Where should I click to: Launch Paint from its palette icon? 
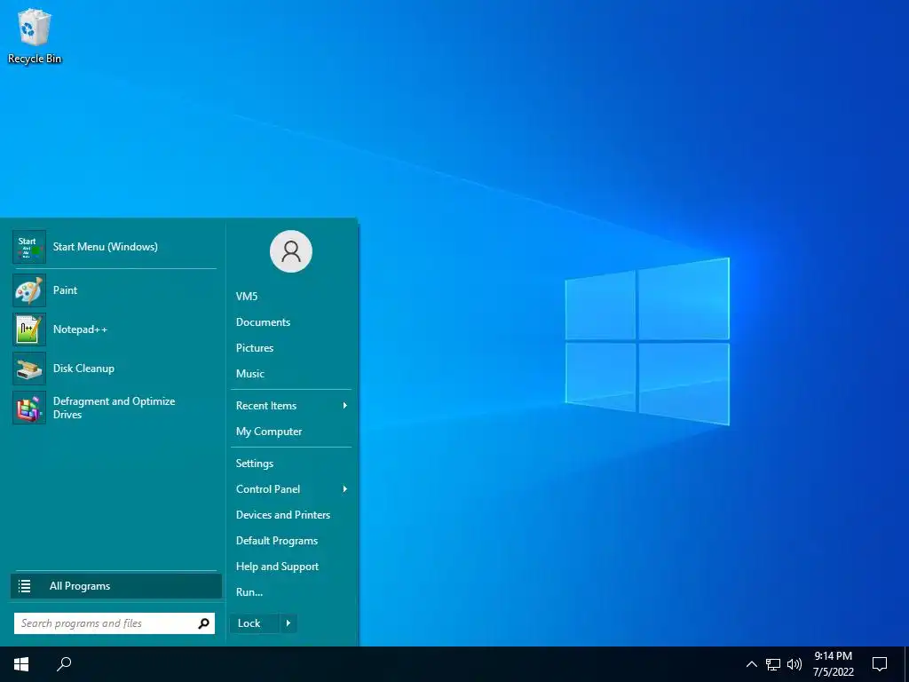click(x=29, y=290)
